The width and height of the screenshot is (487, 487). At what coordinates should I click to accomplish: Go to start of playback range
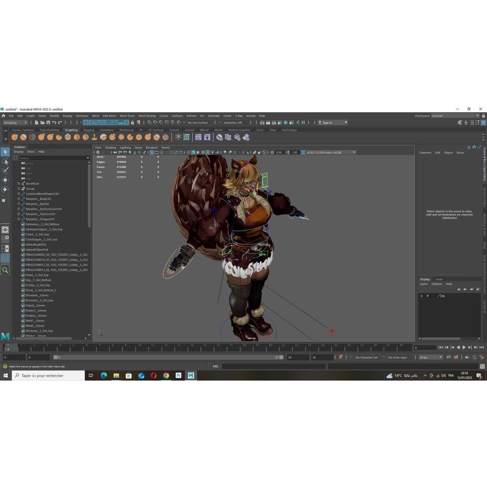point(441,348)
